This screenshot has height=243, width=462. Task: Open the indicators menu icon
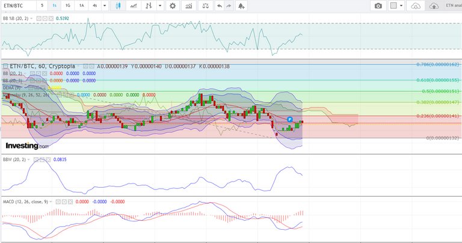(x=188, y=5)
